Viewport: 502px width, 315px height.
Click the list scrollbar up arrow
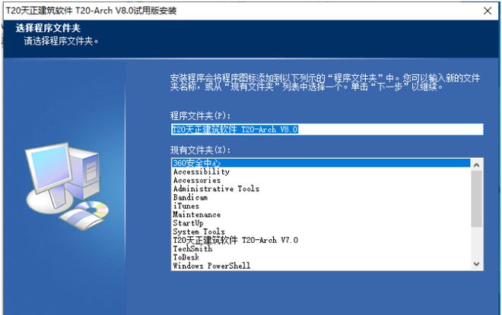476,165
